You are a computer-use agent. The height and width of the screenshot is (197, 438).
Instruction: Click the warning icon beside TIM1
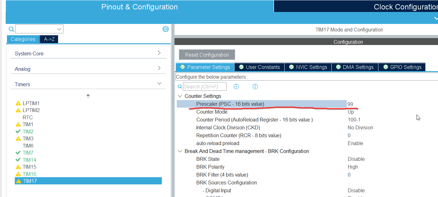click(18, 124)
